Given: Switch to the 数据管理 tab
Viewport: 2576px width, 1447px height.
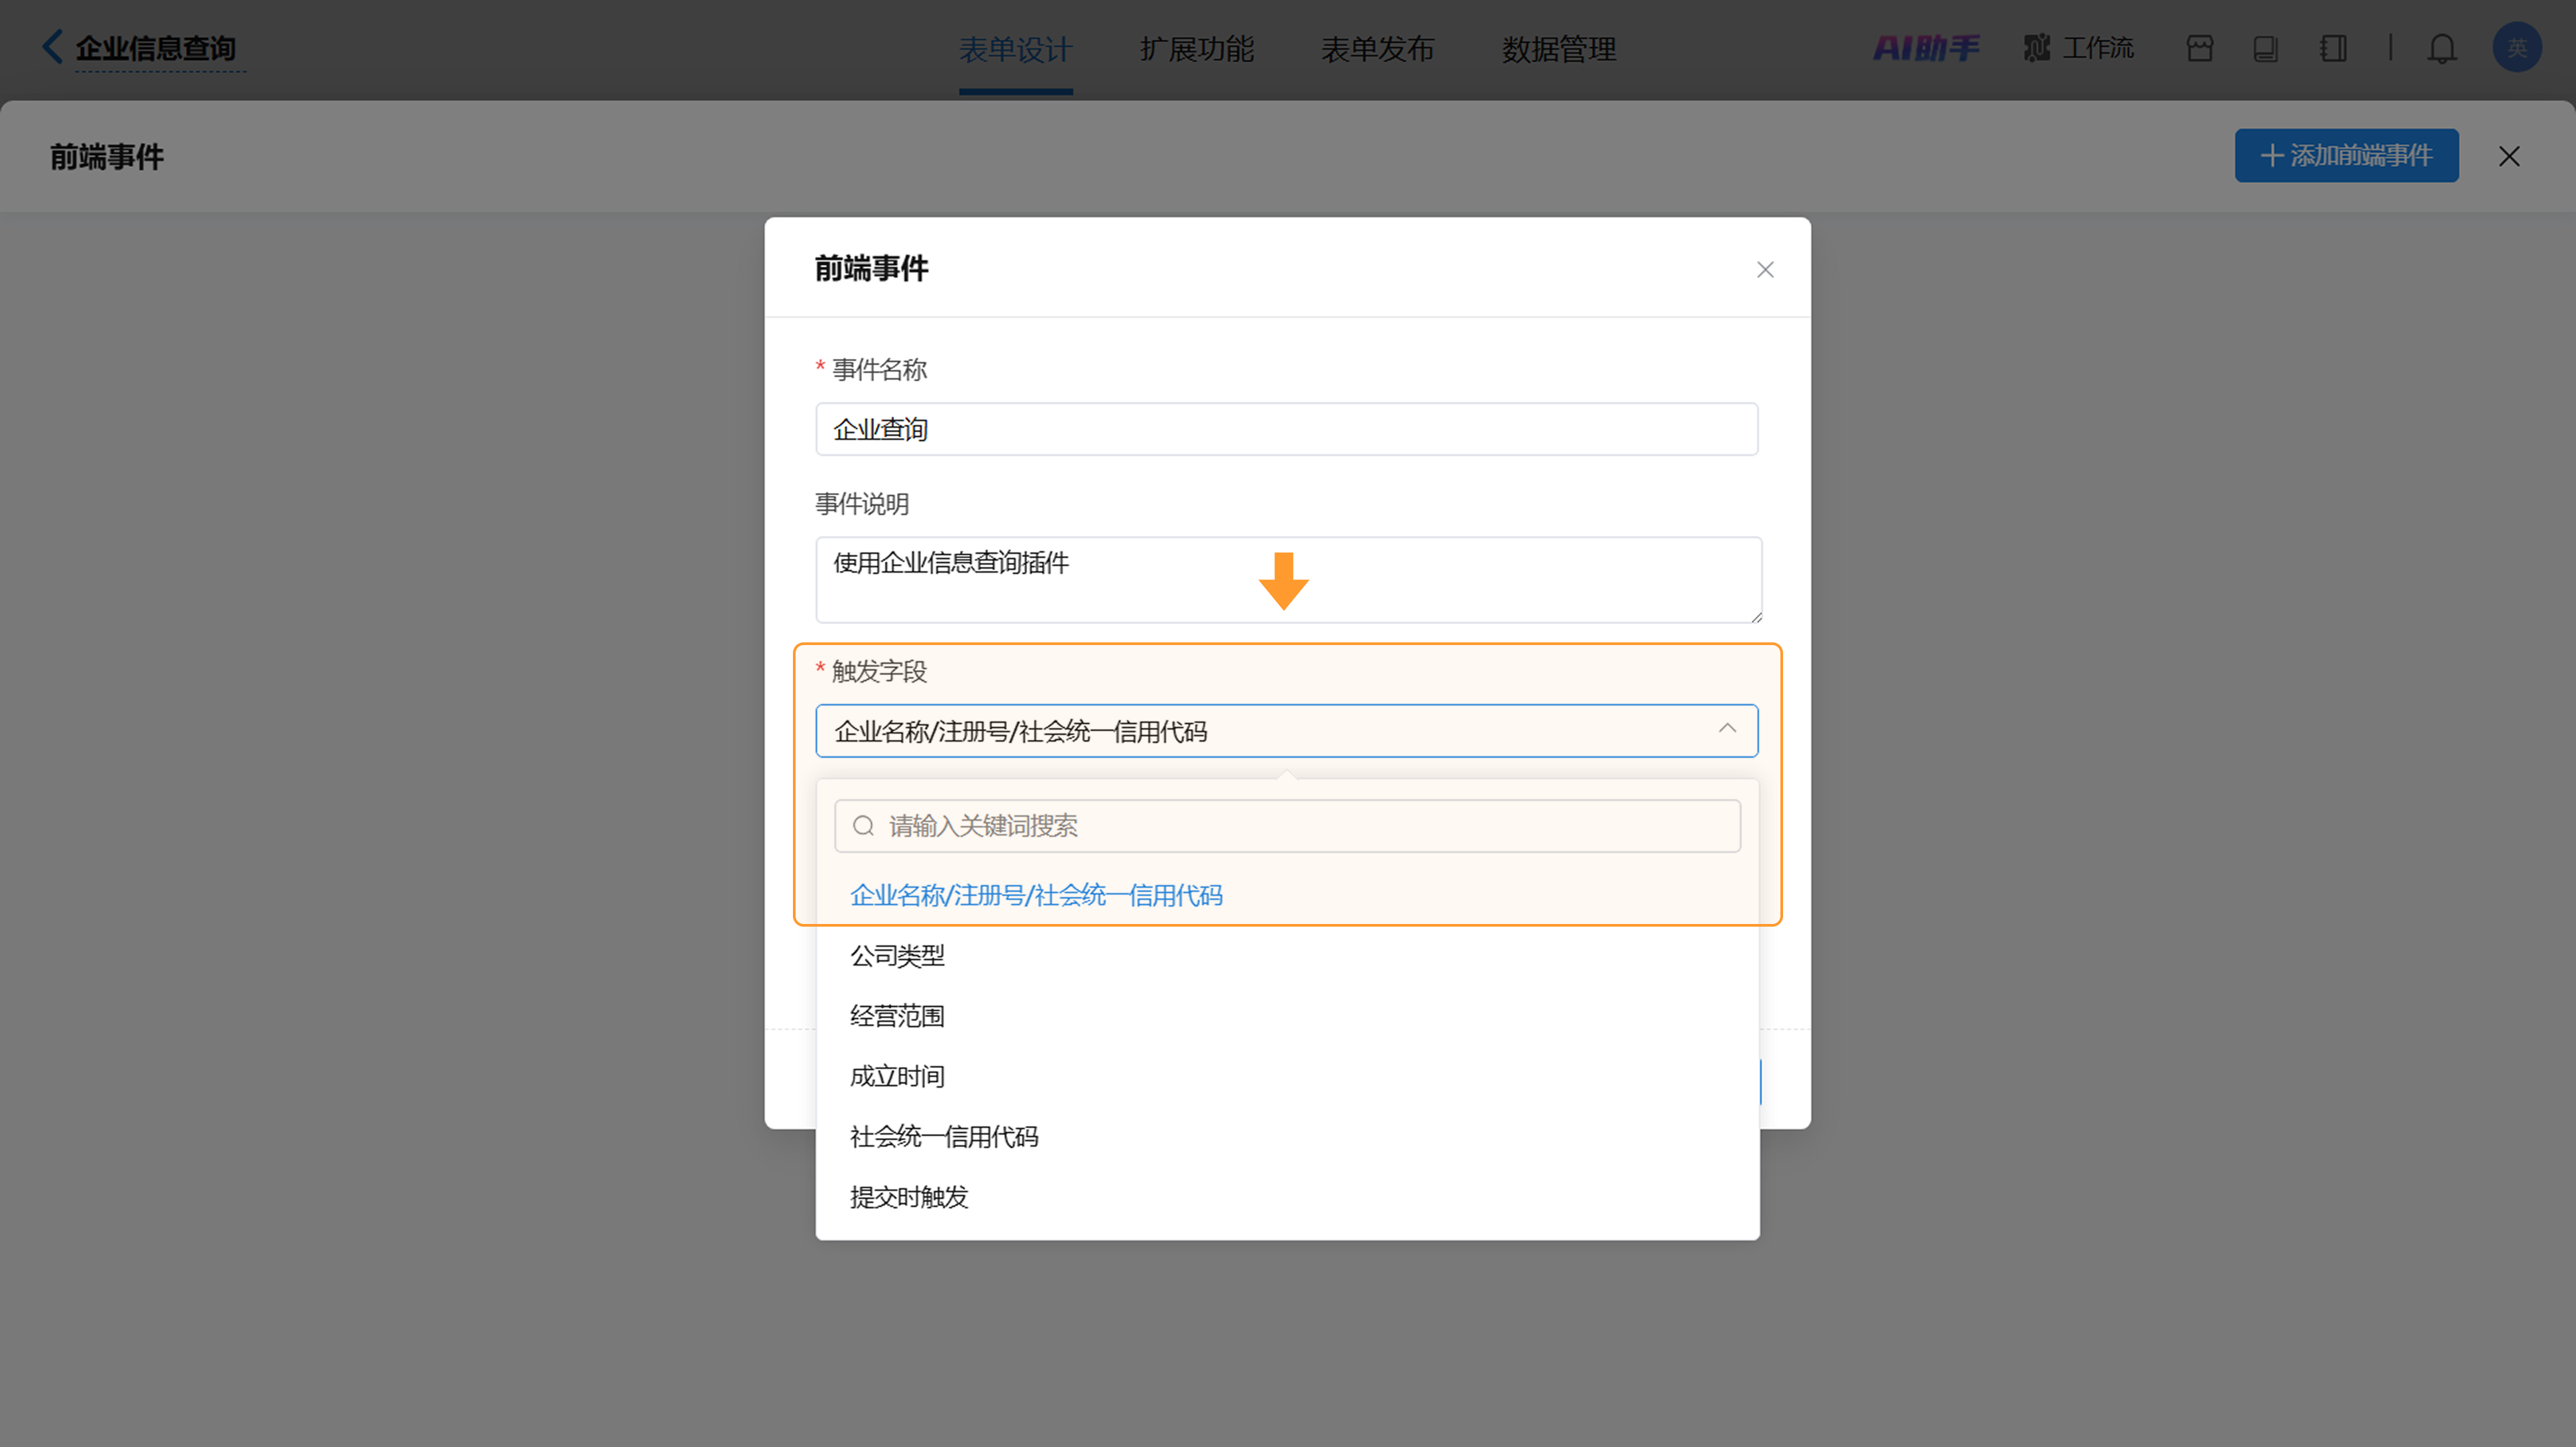Looking at the screenshot, I should coord(1559,49).
